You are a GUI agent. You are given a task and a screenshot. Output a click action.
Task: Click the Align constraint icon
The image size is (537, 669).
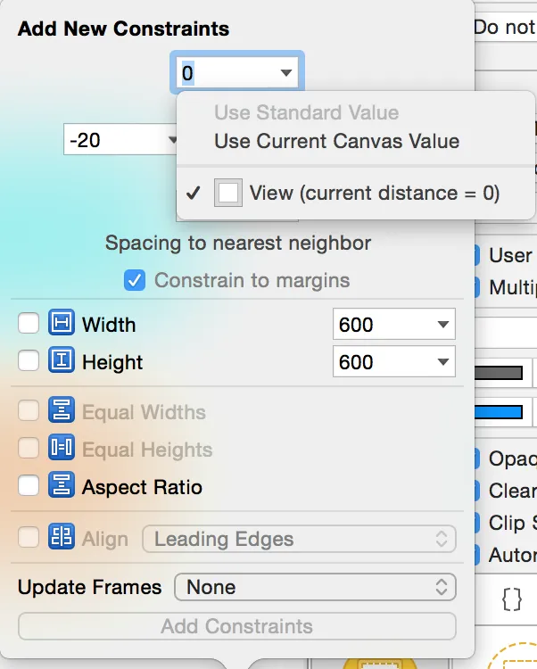[62, 538]
